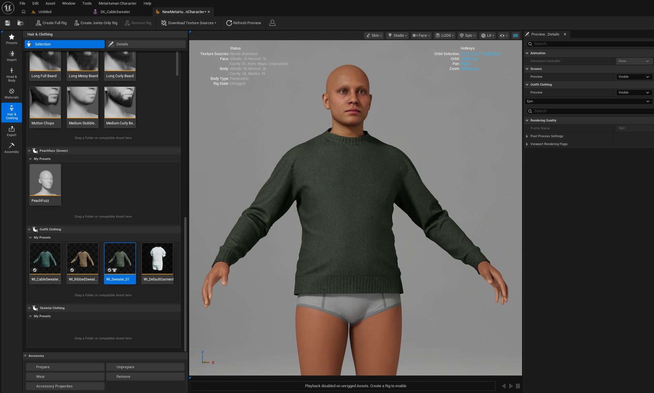The width and height of the screenshot is (654, 393).
Task: Open the Materials sidebar panel
Action: (x=12, y=93)
